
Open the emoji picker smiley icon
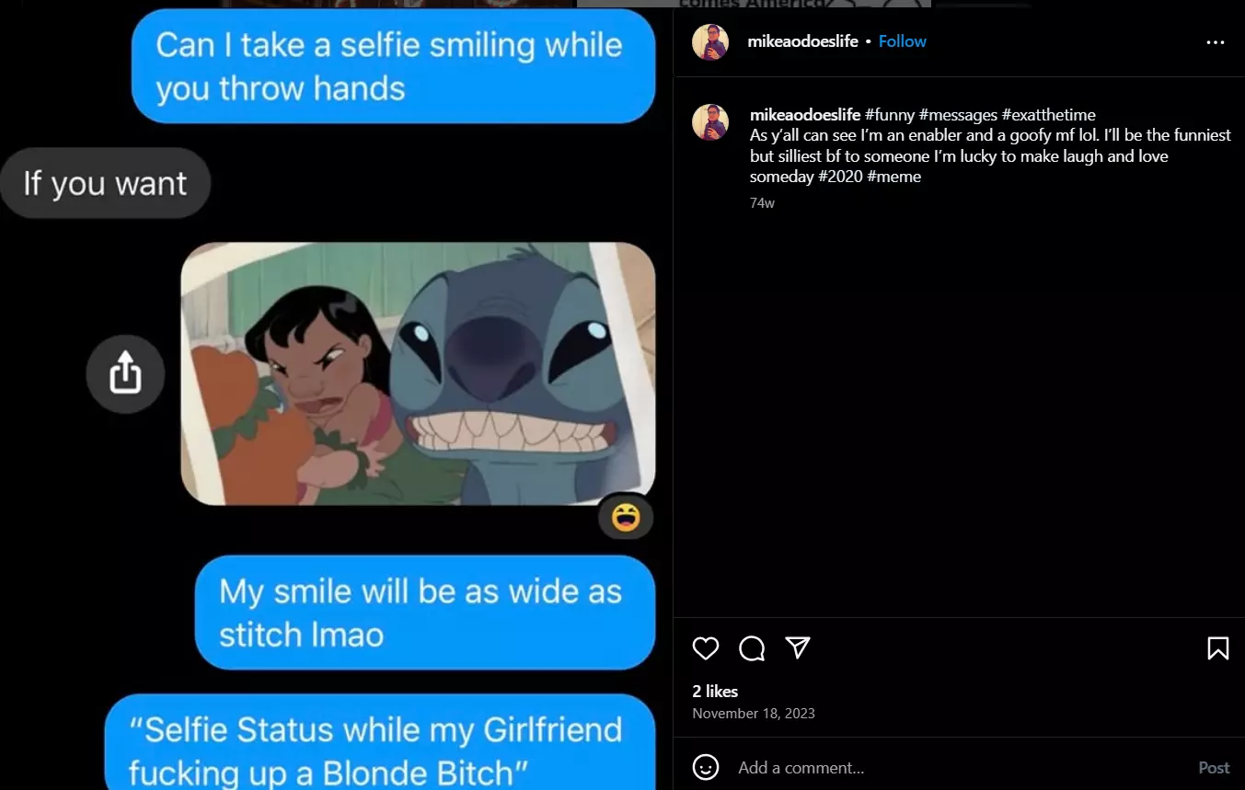pos(706,767)
